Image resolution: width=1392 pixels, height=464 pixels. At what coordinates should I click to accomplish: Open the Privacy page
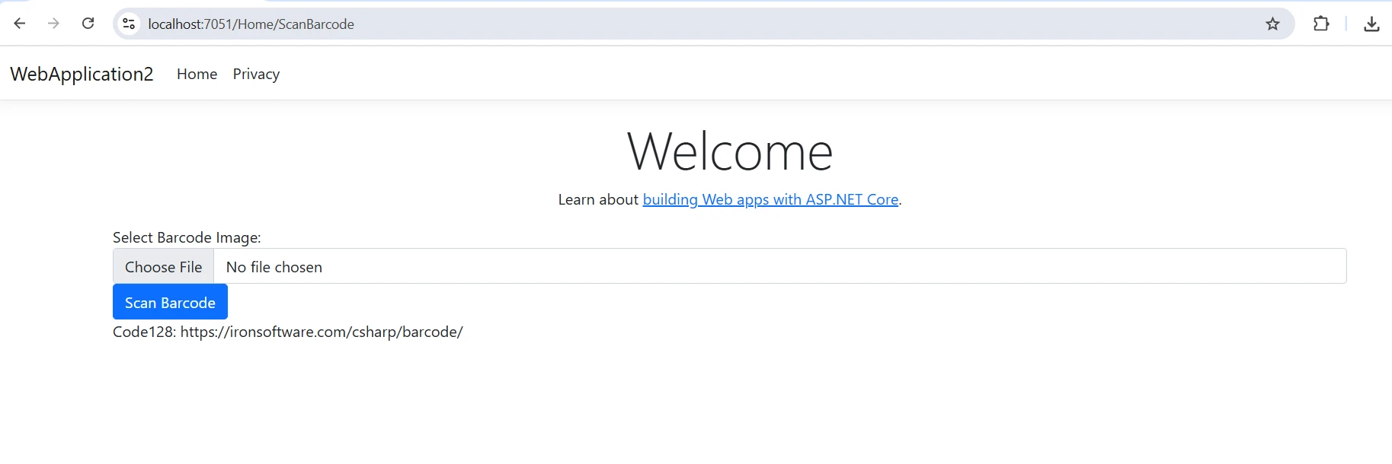coord(256,74)
